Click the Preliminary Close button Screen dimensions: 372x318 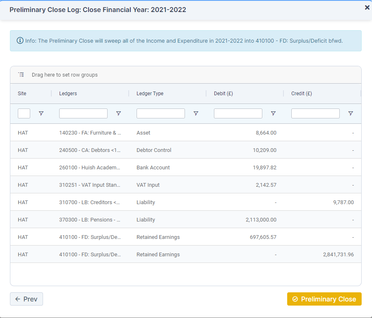[324, 299]
